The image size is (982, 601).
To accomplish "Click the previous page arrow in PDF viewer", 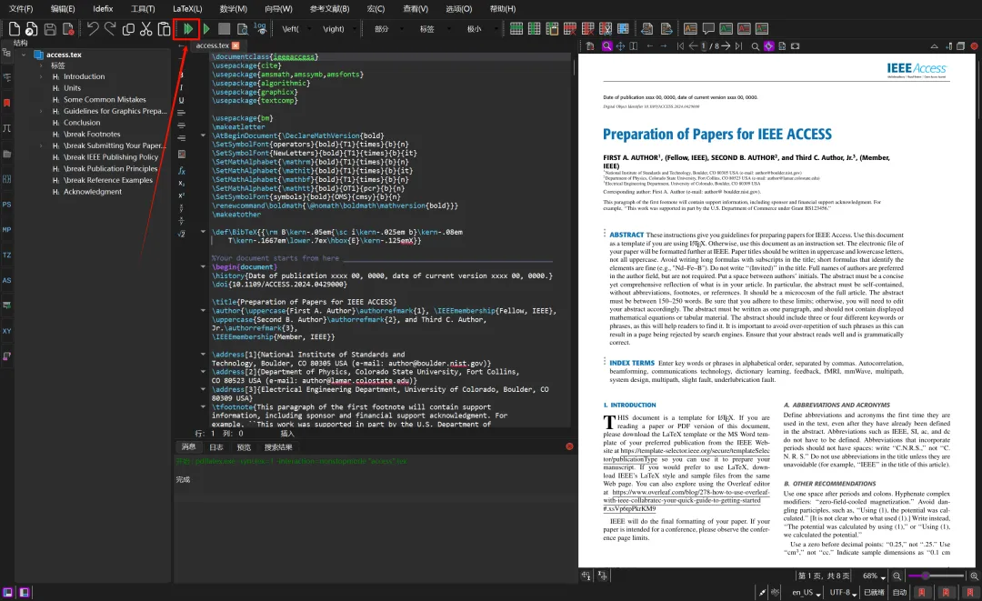I will click(693, 46).
